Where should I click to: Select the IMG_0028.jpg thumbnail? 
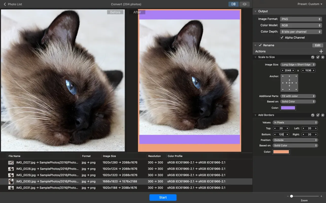pyautogui.click(x=11, y=169)
